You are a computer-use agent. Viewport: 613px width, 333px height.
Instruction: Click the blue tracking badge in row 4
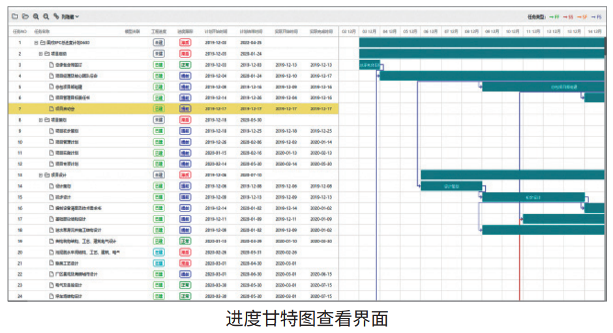185,76
